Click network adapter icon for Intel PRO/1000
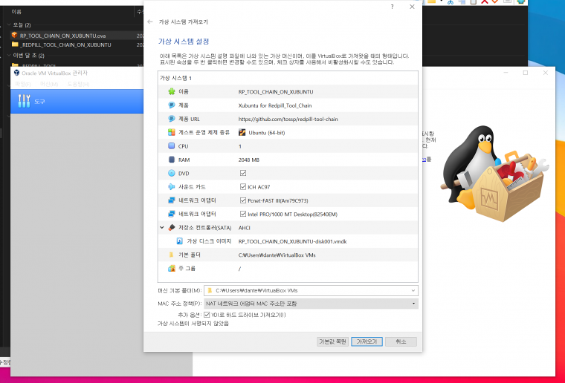The image size is (565, 383). (x=172, y=214)
